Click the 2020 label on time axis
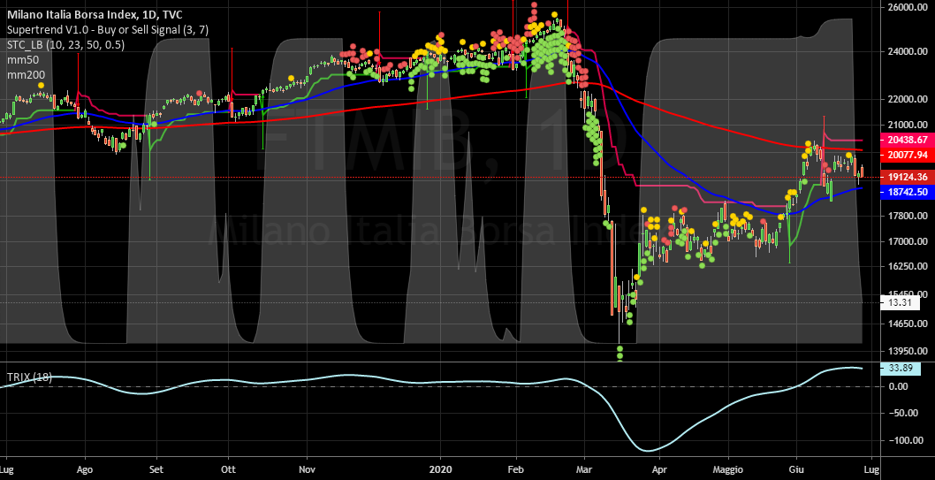Viewport: 935px width, 480px height. tap(441, 469)
